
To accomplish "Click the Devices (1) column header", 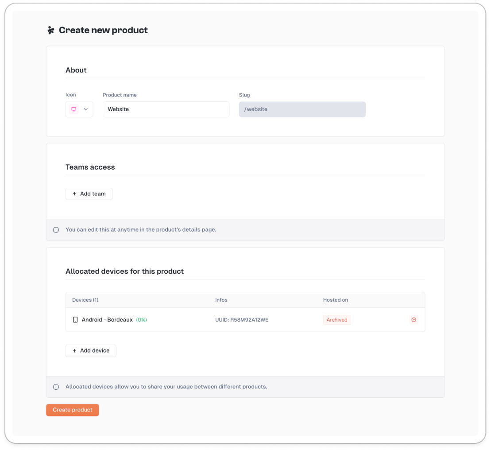I will [85, 300].
